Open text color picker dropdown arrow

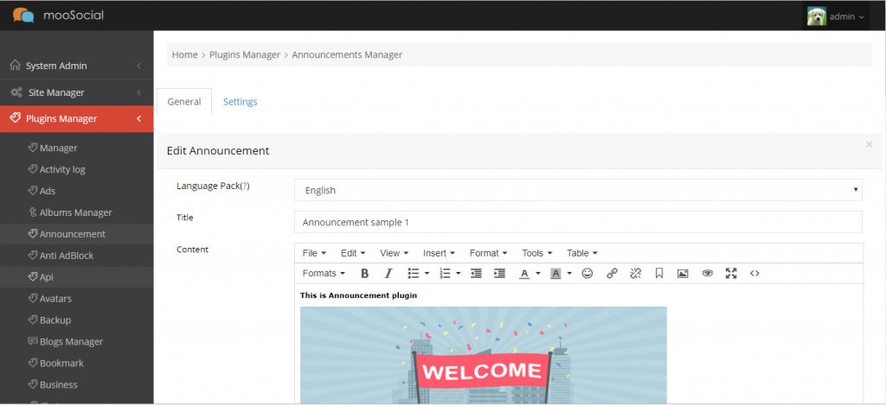[538, 274]
